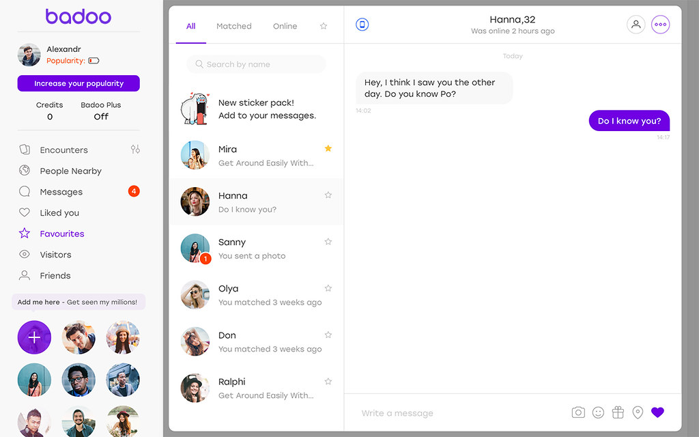Open Sanny's conversation with unread badge

click(x=257, y=249)
